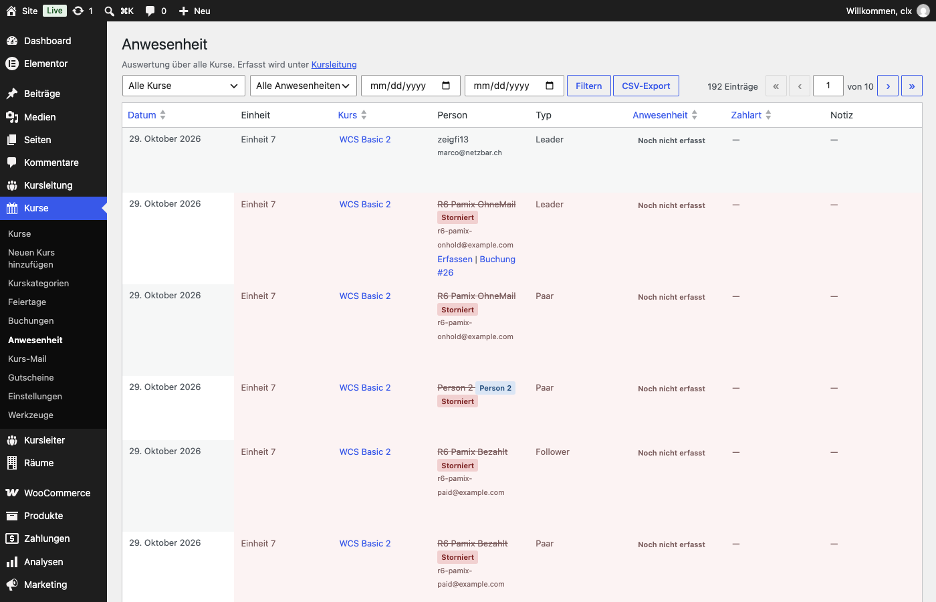Click the plus Neu button in admin bar
Viewport: 936px width, 602px height.
click(194, 11)
